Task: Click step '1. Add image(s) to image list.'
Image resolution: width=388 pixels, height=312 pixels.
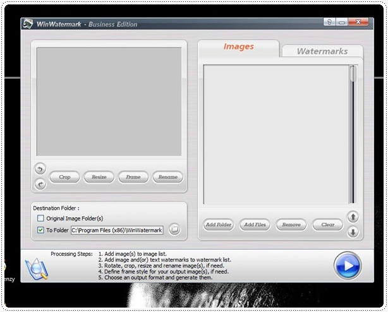Action: click(132, 254)
